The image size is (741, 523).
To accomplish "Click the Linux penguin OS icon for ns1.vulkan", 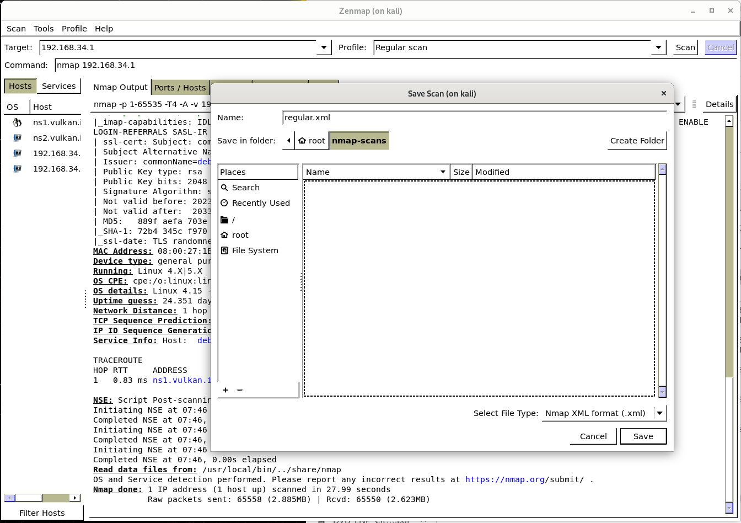I will click(x=17, y=122).
